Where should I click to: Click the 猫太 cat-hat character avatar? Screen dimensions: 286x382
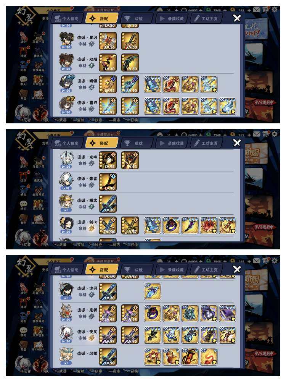pos(66,203)
